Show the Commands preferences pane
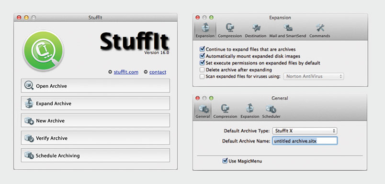The image size is (385, 184). pos(319,31)
